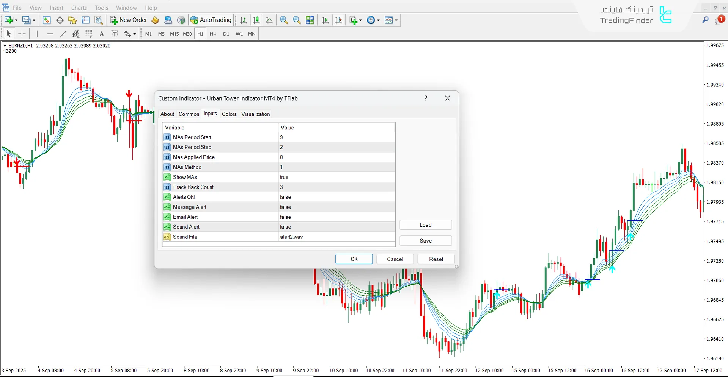Choose the Fibonacci Retracement tool

(89, 34)
